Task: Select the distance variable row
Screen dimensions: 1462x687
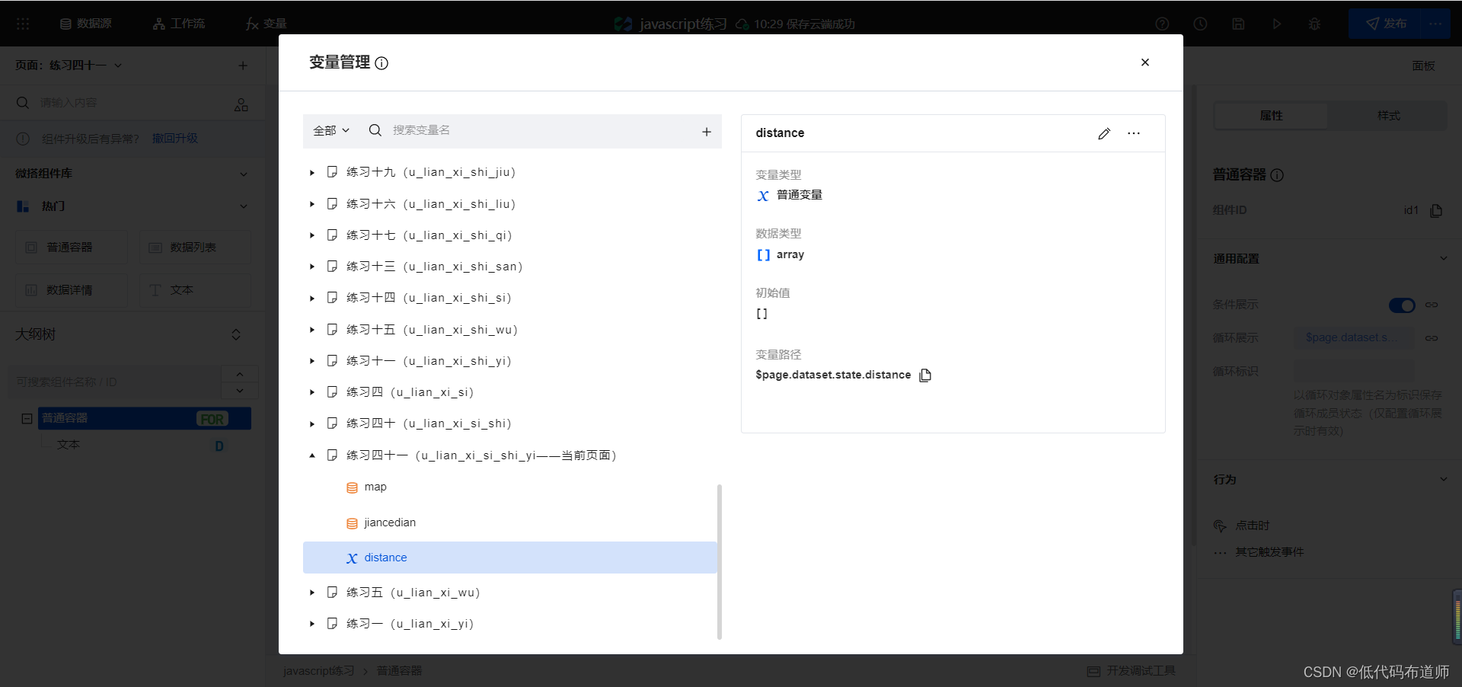Action: click(x=510, y=558)
